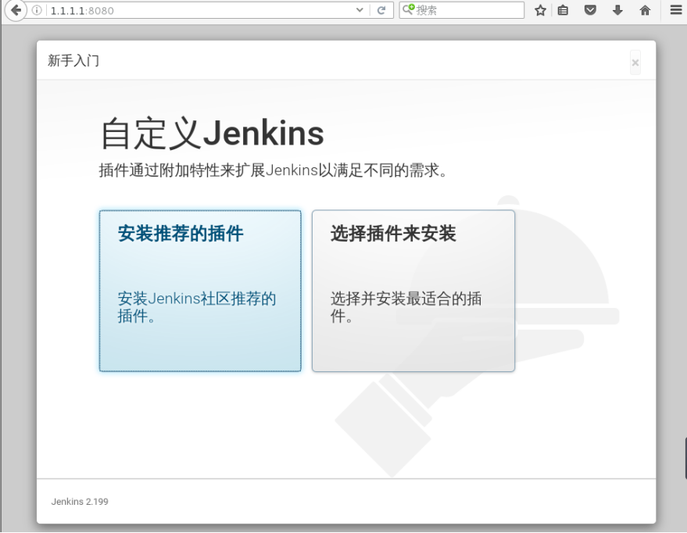Close the 新手入门 setup dialog

coord(635,63)
